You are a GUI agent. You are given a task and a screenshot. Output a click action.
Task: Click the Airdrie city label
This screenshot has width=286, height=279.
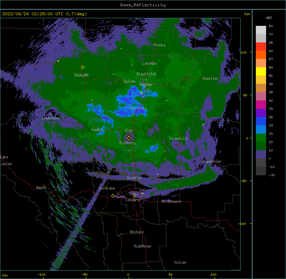[x=134, y=178]
